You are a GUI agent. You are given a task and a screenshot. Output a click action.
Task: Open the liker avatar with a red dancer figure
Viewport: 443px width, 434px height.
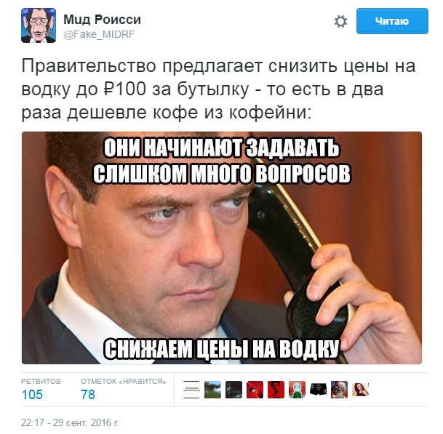tap(255, 390)
